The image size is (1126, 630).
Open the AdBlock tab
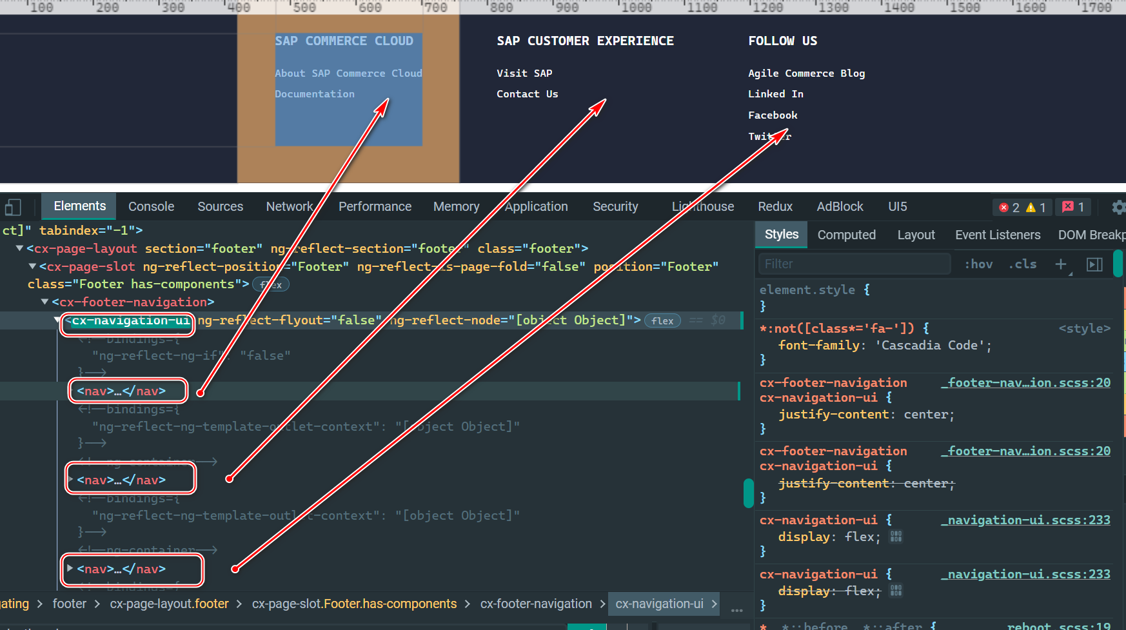coord(840,206)
